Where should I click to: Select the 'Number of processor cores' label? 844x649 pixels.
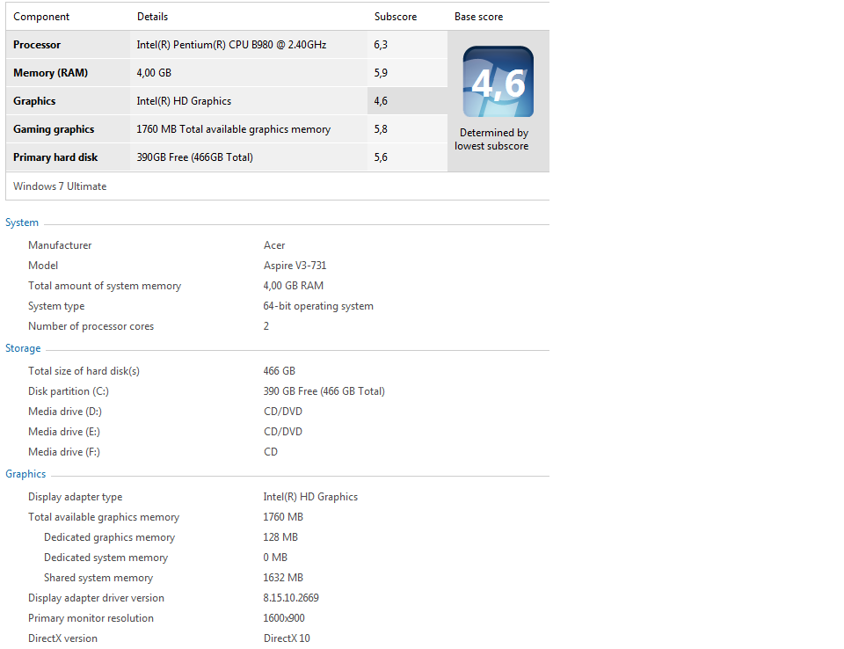click(91, 326)
